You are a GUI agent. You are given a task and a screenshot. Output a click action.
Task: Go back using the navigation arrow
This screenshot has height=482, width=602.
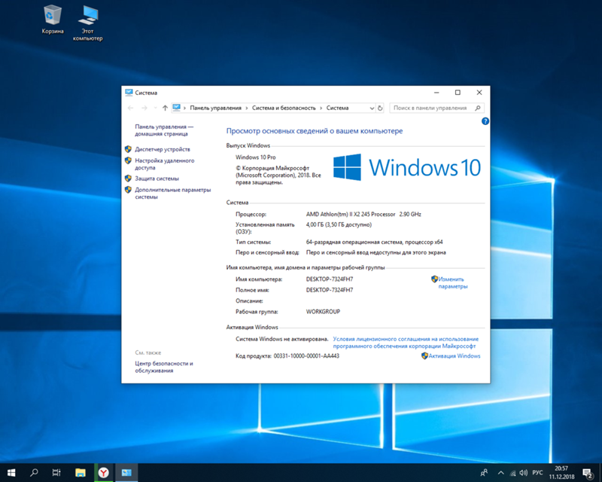pyautogui.click(x=130, y=108)
